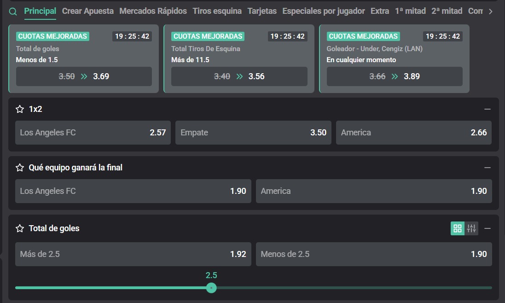Switch Total de goles to grid view
The image size is (505, 303).
457,228
